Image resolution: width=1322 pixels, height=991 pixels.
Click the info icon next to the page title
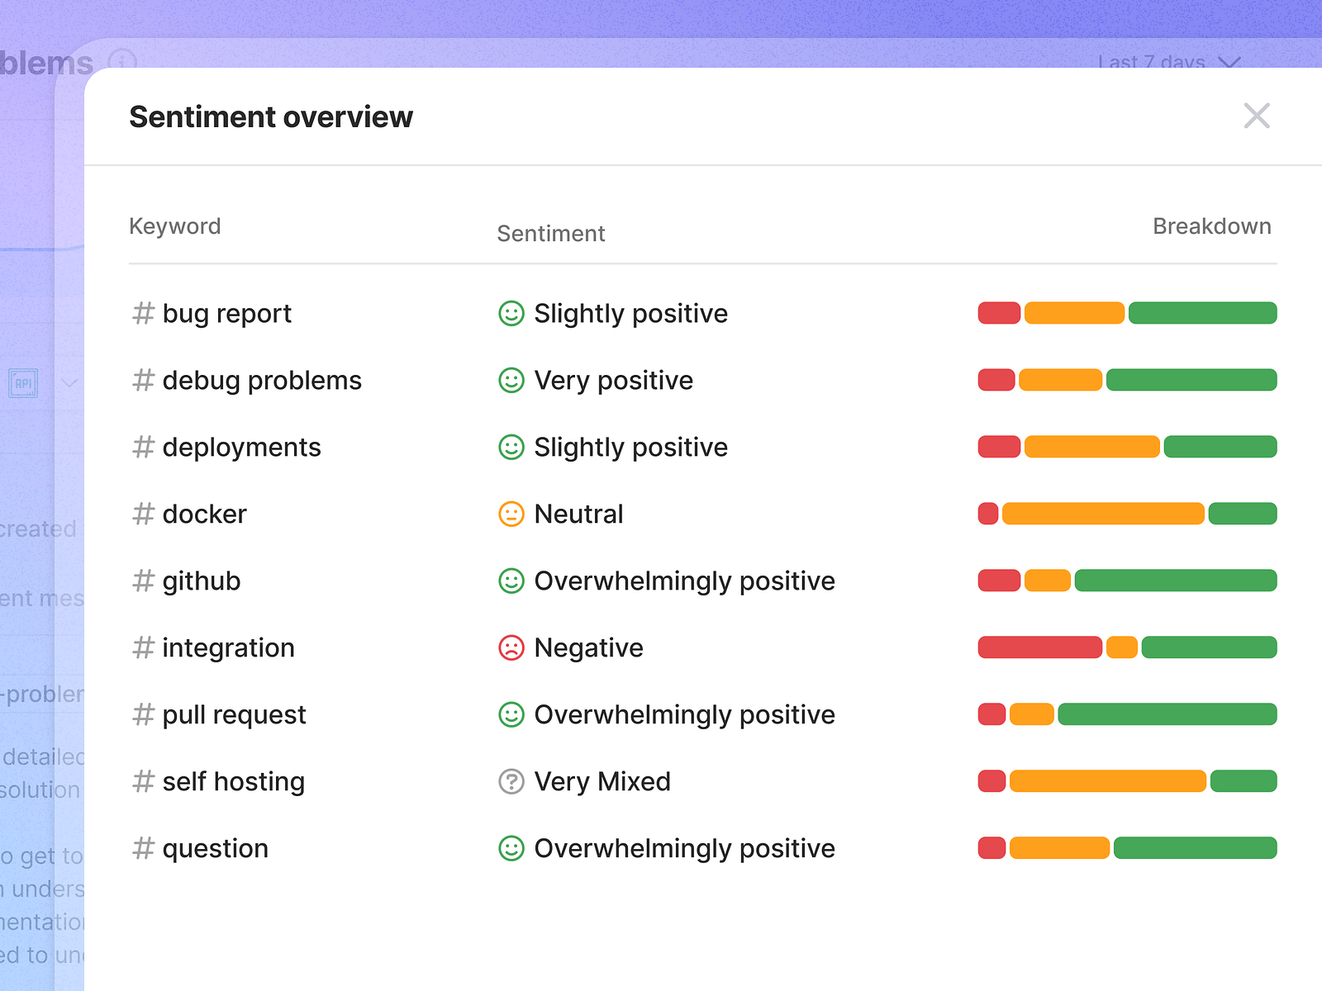[x=122, y=61]
